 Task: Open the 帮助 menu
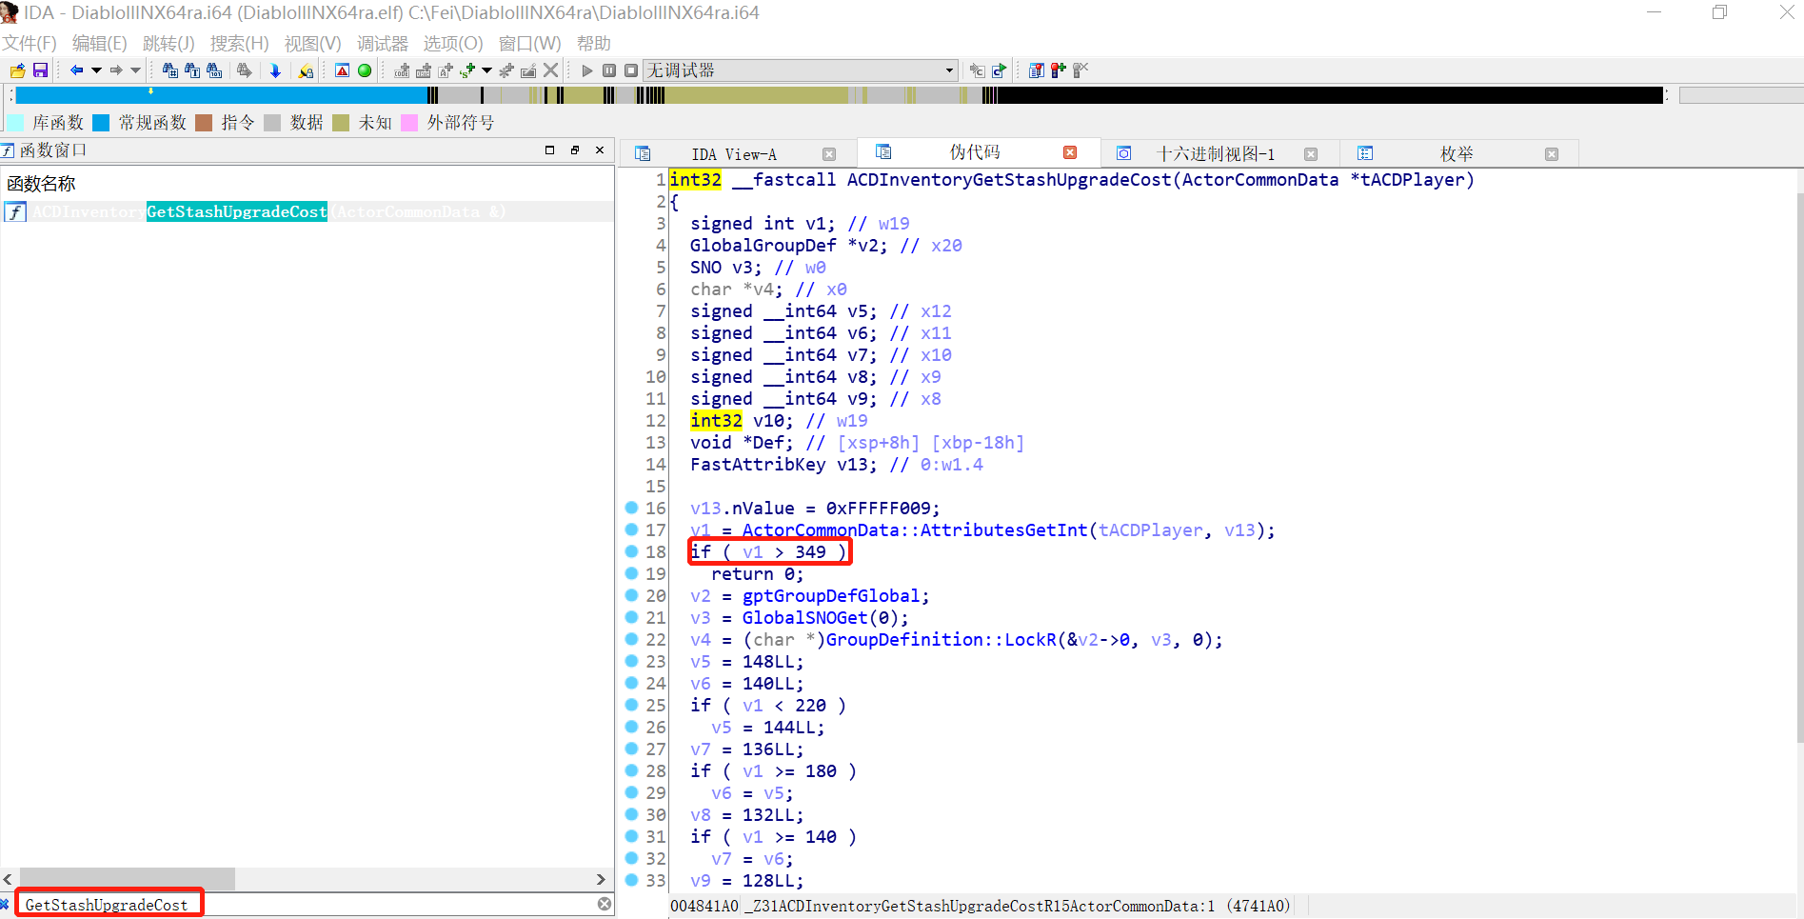[594, 44]
